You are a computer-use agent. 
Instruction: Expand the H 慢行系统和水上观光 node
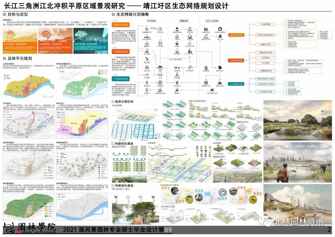(265, 79)
